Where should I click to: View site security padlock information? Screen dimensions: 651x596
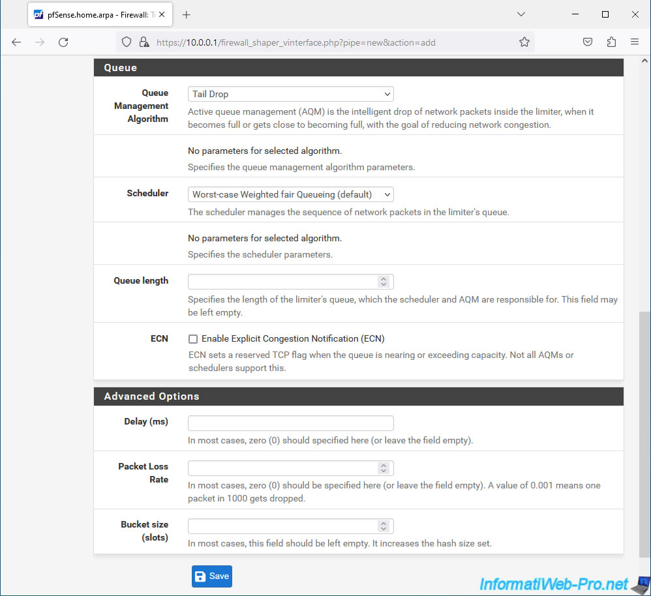(x=144, y=42)
